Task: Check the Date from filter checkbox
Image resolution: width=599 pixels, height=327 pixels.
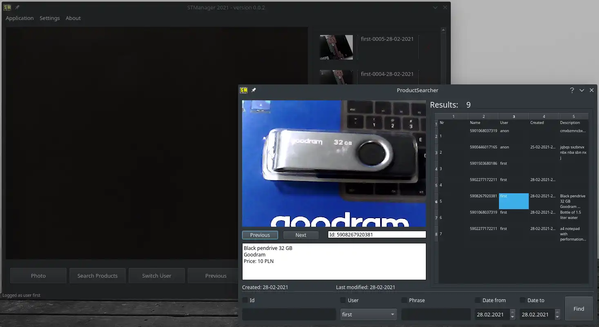Action: click(x=478, y=300)
